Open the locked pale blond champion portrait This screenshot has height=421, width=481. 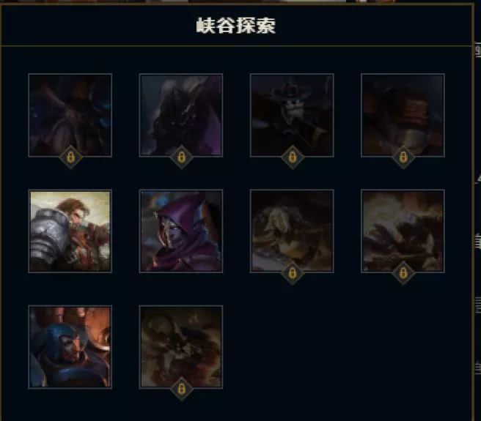(x=292, y=231)
